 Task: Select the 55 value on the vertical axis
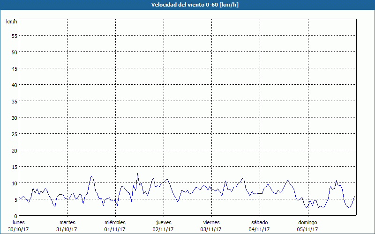pos(14,36)
